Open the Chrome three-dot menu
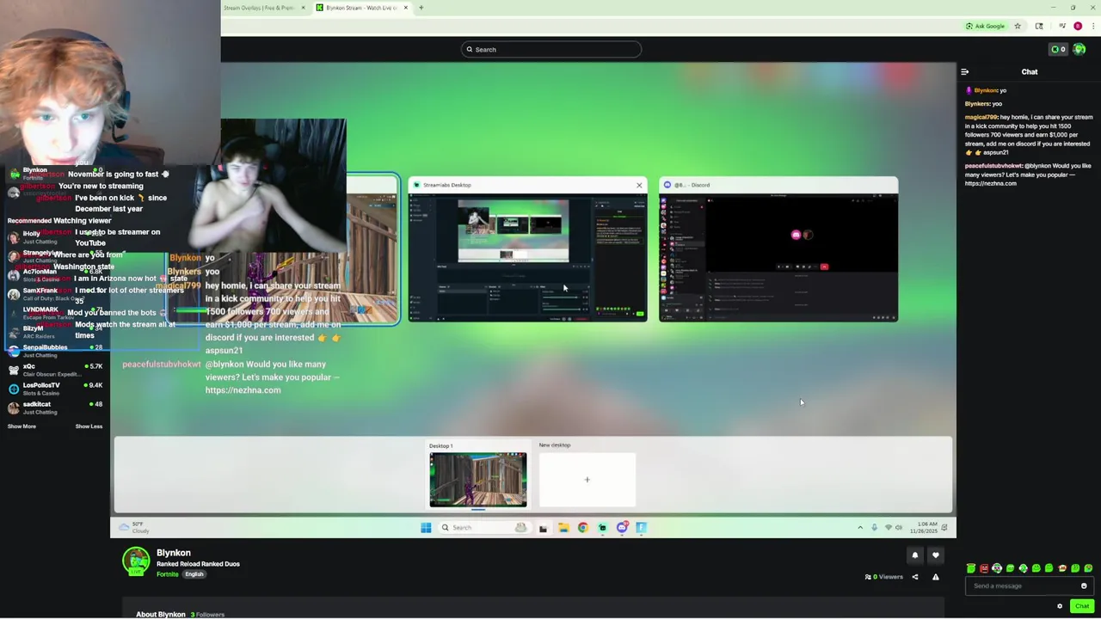Viewport: 1101px width, 619px height. 1092,26
